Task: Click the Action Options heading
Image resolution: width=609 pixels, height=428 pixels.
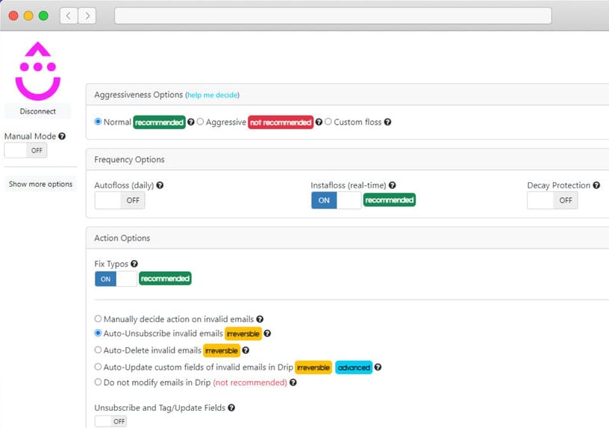Action: point(122,238)
